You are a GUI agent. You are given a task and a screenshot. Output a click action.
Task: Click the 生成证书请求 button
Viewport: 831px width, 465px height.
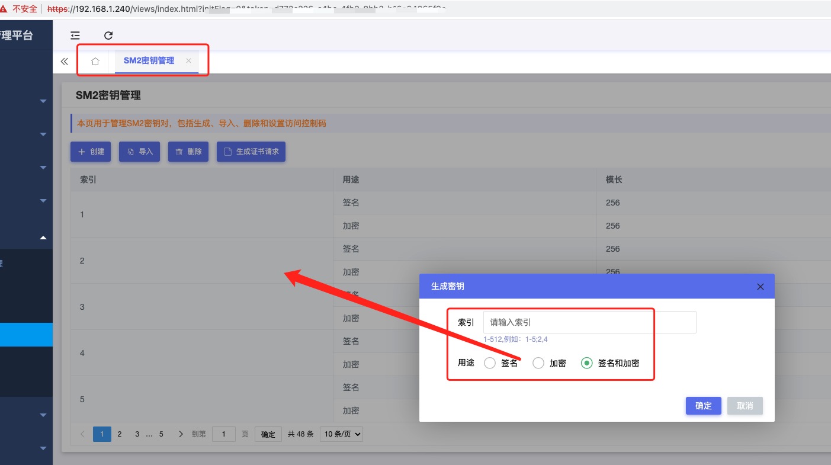point(251,152)
